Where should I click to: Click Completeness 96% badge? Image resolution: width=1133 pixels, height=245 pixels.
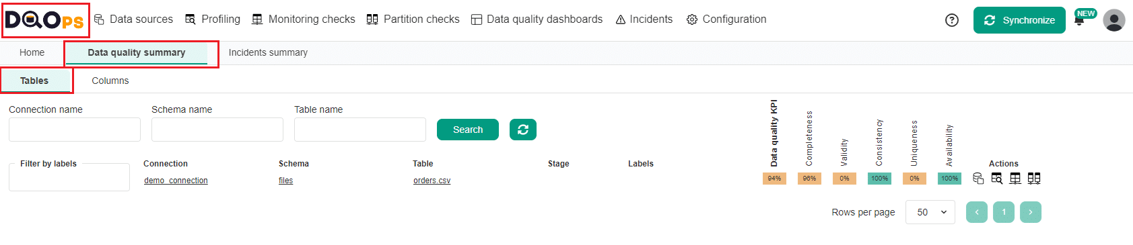click(809, 179)
